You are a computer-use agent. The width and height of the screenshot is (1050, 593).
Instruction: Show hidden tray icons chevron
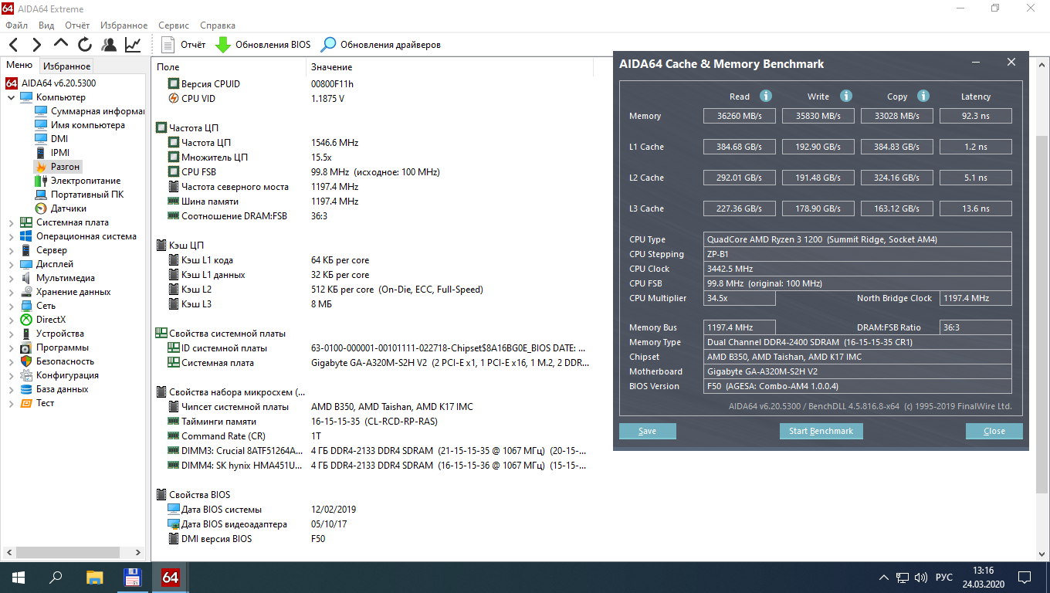pyautogui.click(x=884, y=578)
